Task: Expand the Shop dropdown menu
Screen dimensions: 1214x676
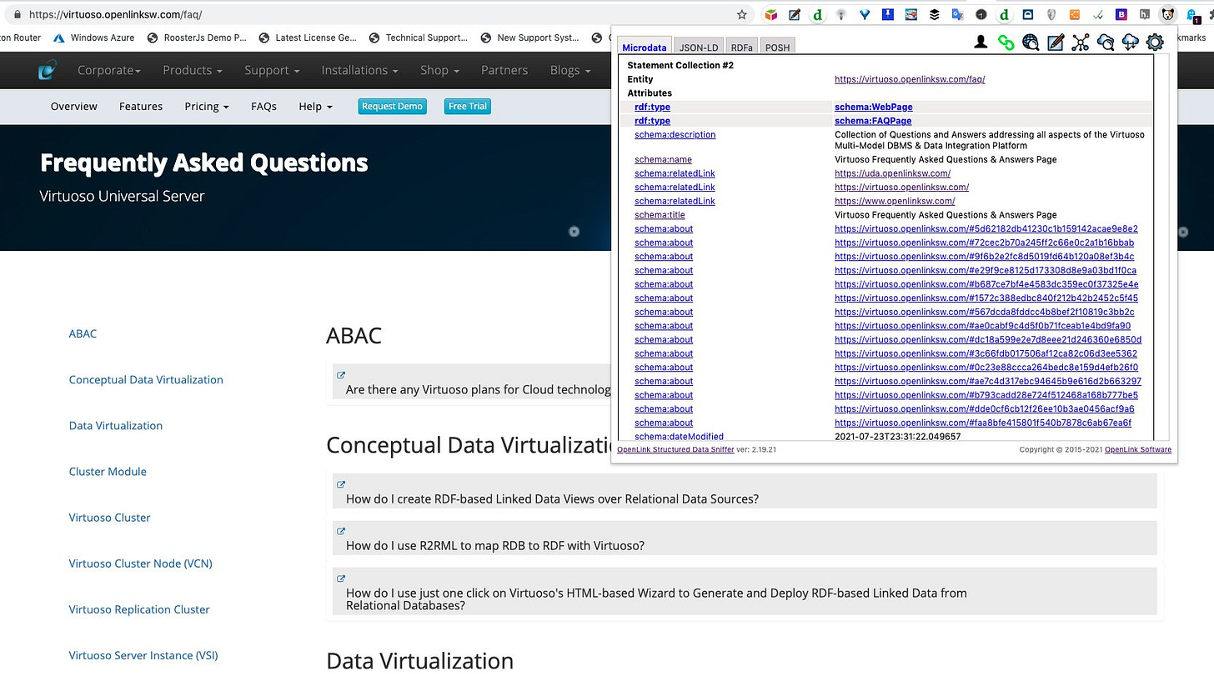Action: 439,70
